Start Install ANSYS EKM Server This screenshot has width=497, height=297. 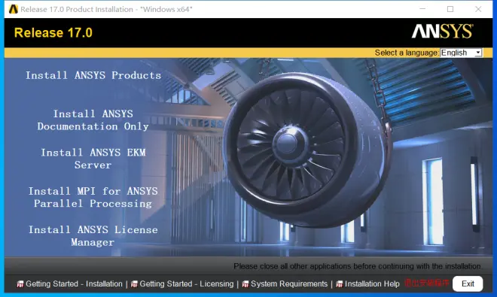[93, 159]
